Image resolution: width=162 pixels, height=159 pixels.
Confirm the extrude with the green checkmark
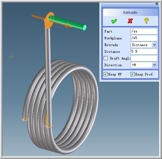pyautogui.click(x=114, y=21)
